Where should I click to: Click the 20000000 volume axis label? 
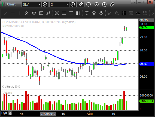click(x=146, y=95)
